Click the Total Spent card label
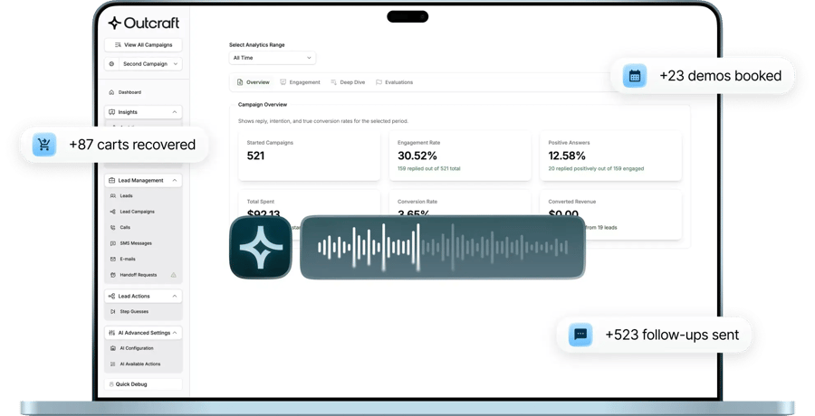 (261, 202)
